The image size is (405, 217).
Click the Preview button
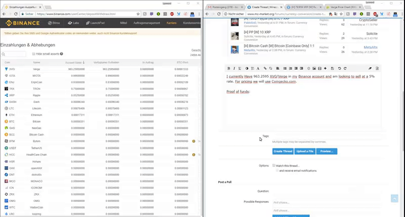click(327, 151)
